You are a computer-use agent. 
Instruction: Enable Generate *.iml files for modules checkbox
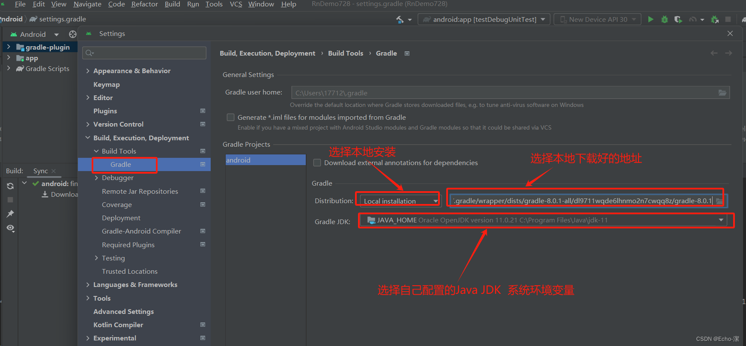click(x=230, y=117)
